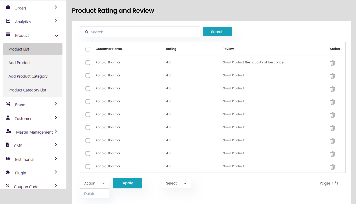Choose Delete from the Action dropdown list
The height and width of the screenshot is (204, 356).
click(x=95, y=194)
